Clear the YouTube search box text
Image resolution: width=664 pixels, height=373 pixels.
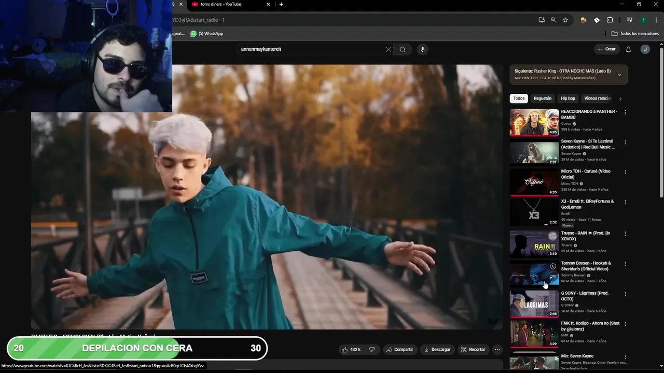(389, 49)
